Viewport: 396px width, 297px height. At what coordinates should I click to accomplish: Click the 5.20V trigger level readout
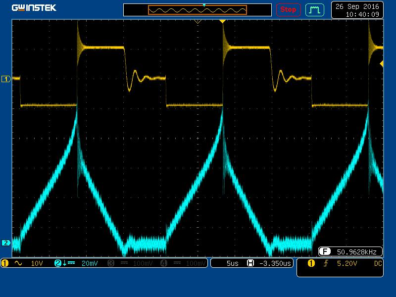(x=346, y=263)
